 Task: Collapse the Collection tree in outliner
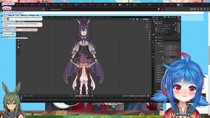pyautogui.click(x=155, y=23)
